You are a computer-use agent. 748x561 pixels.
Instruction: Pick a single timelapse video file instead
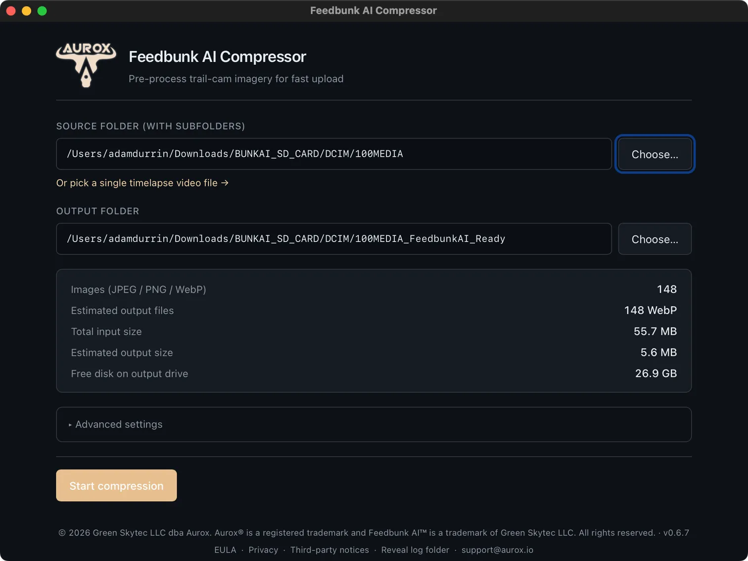[x=142, y=183]
